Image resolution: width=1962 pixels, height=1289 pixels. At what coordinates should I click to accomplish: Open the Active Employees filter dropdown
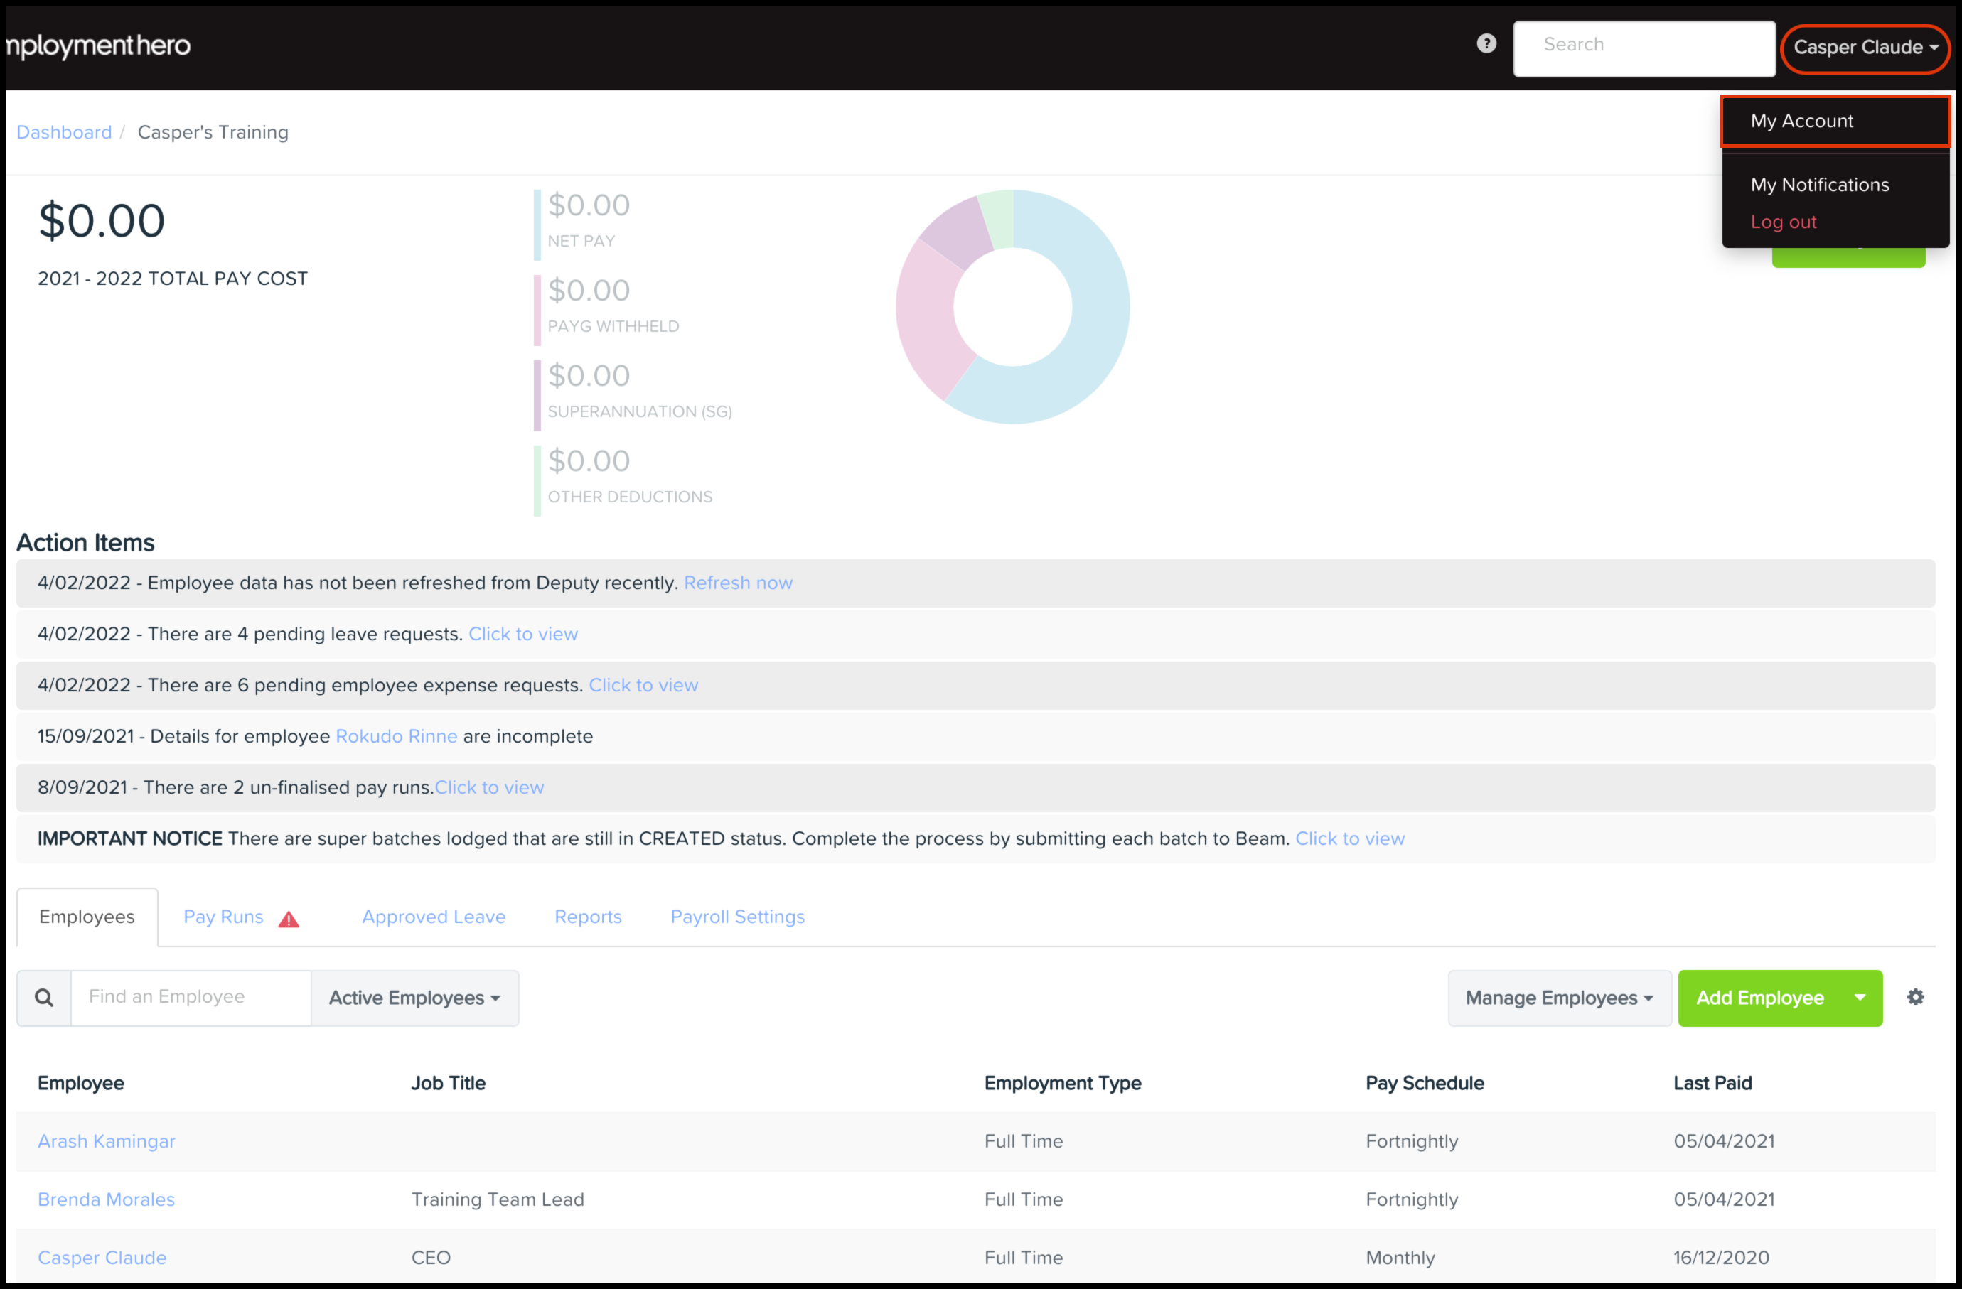click(x=414, y=997)
